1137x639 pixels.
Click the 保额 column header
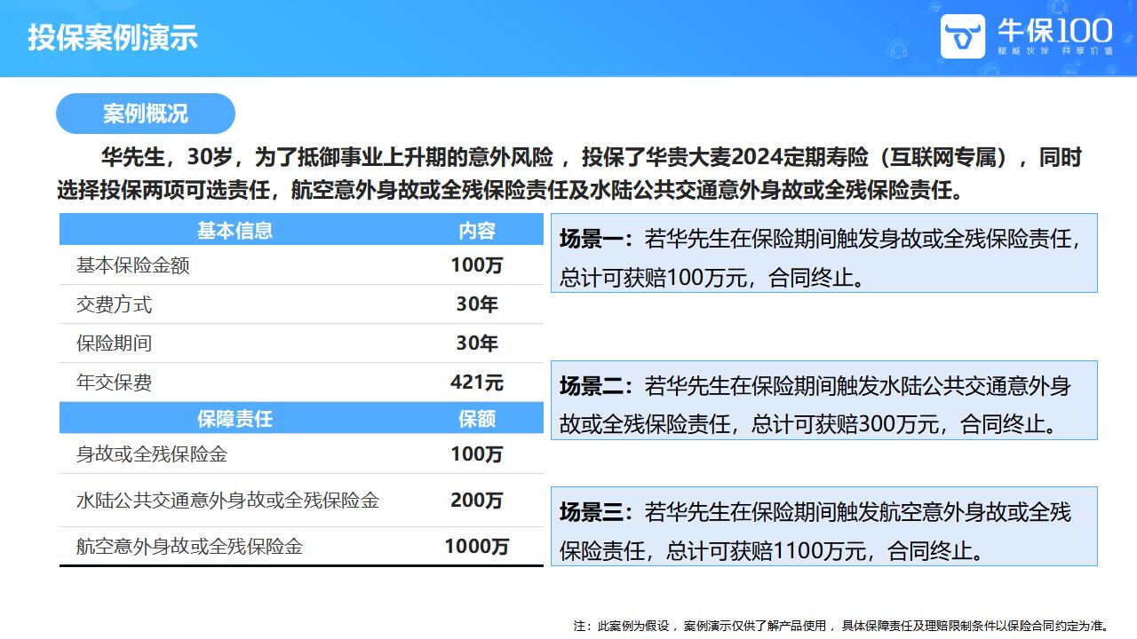(x=477, y=419)
